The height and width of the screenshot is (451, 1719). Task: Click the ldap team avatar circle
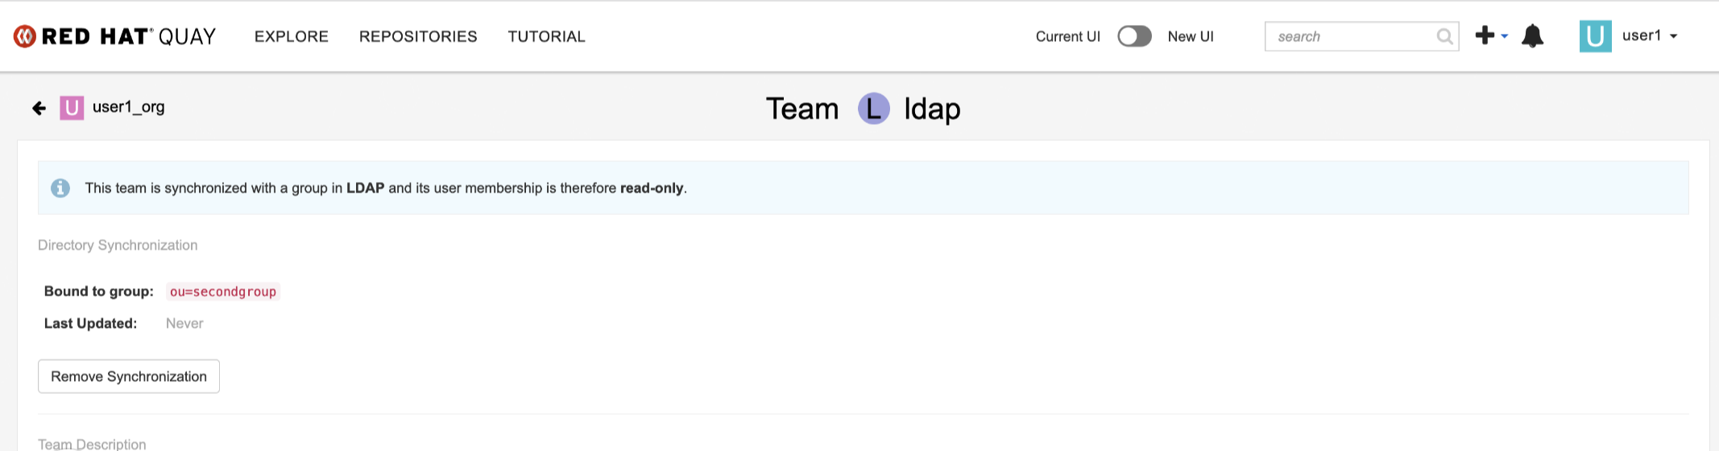tap(873, 109)
